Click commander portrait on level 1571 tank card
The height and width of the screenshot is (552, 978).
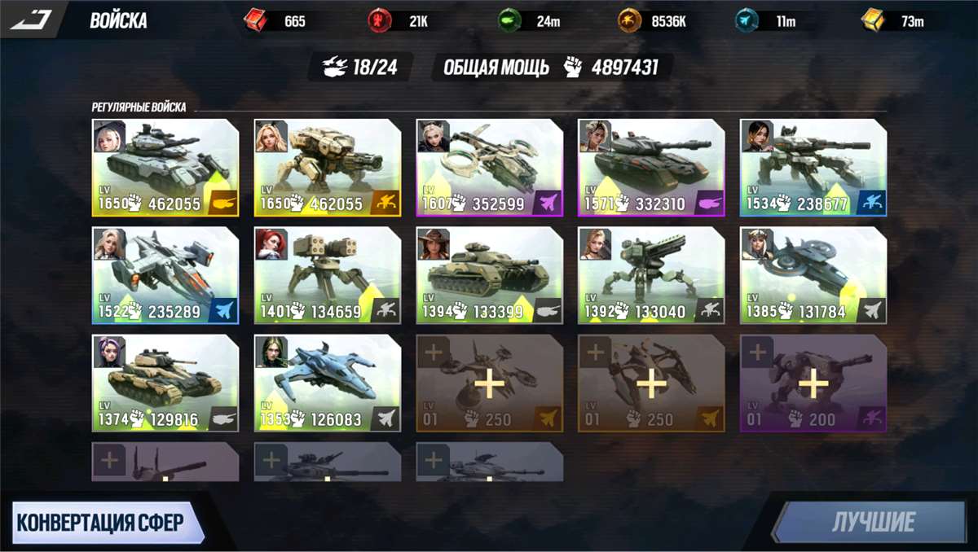(x=594, y=136)
